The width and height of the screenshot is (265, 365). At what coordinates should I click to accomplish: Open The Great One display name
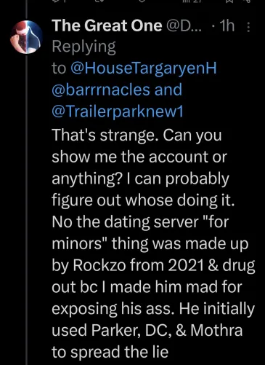point(107,25)
